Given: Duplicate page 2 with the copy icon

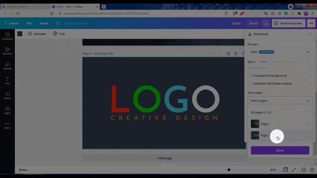Looking at the screenshot, I should (x=228, y=53).
